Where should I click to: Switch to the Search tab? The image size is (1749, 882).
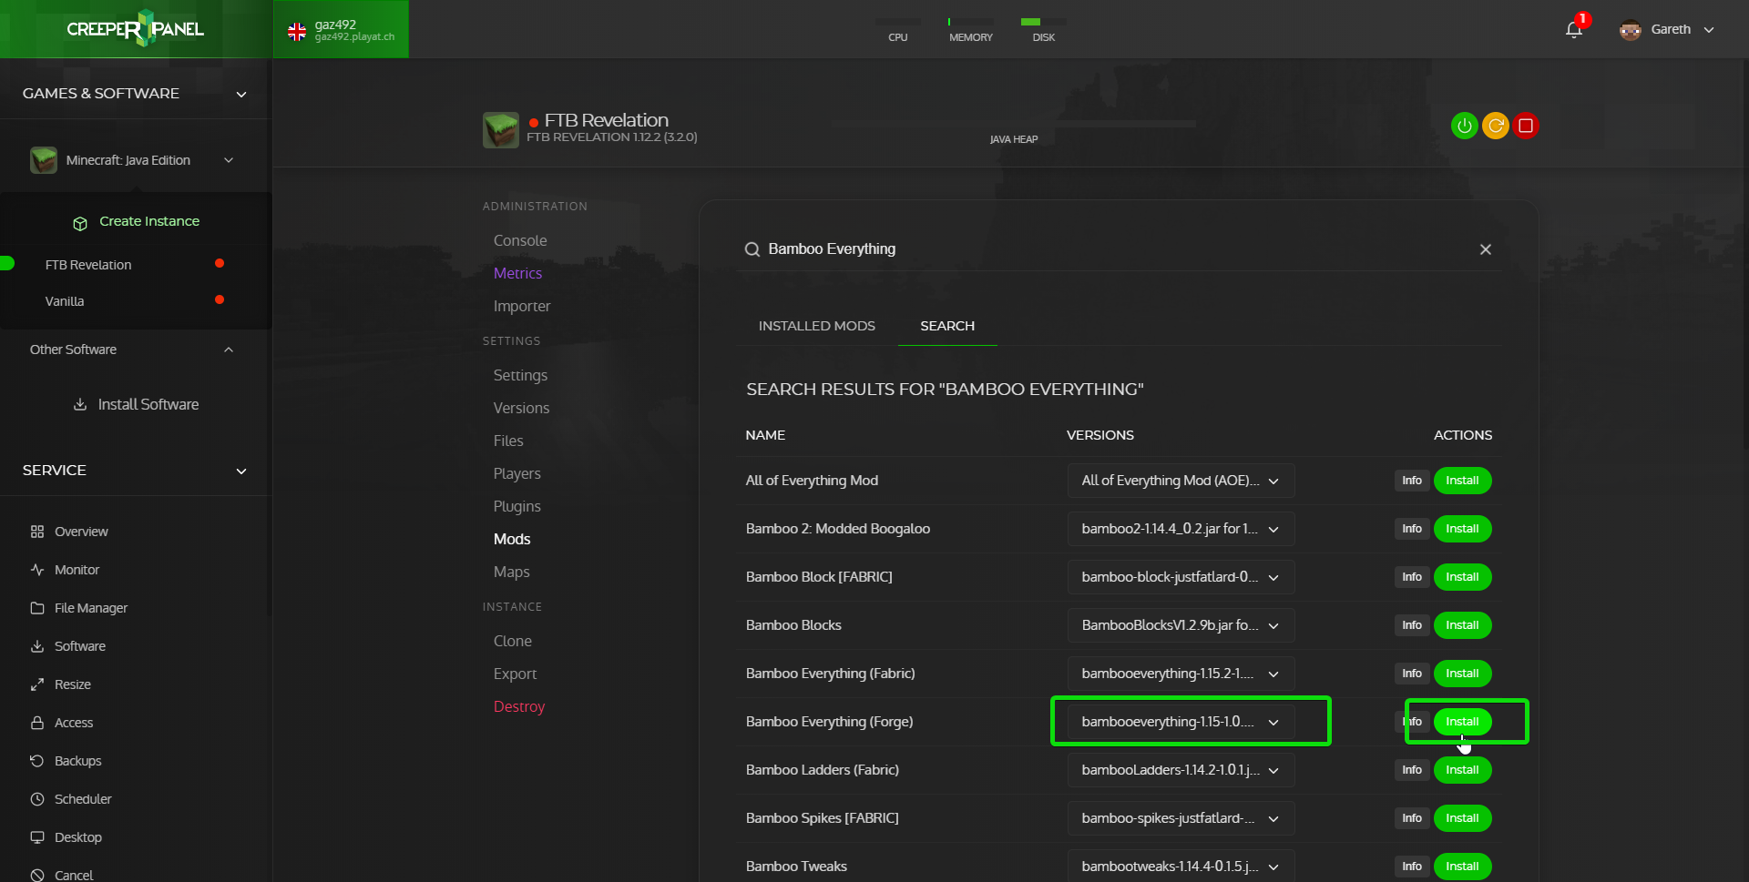point(947,326)
